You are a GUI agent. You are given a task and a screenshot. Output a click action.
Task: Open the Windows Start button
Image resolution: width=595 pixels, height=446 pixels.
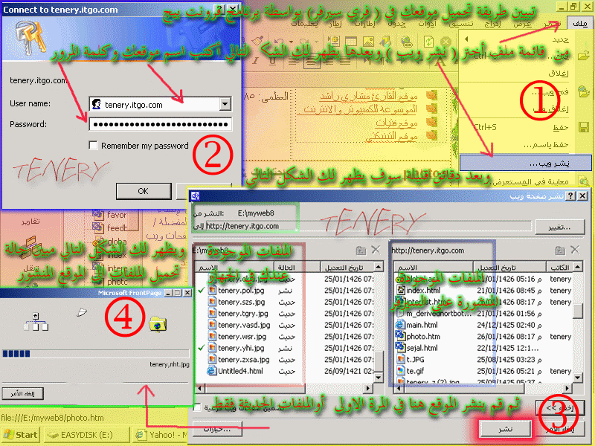(21, 435)
